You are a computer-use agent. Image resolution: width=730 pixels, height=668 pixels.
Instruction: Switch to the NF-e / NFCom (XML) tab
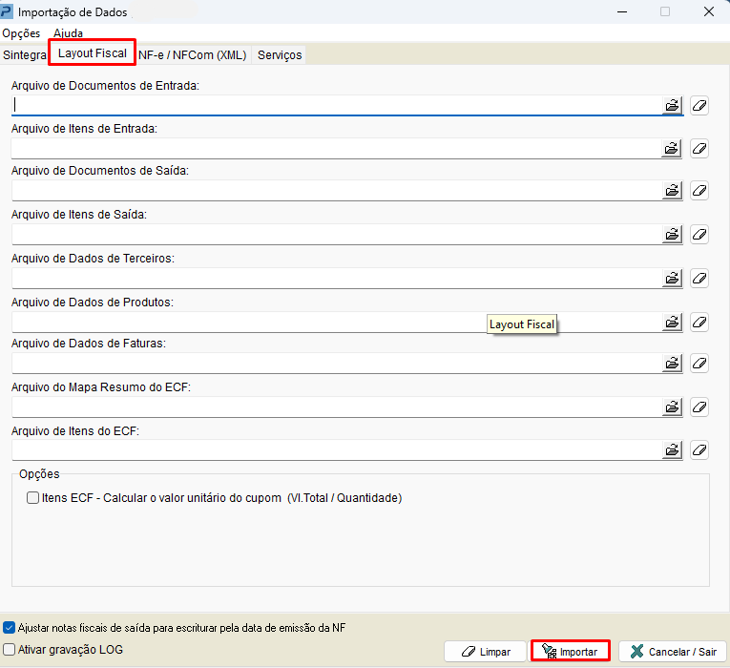192,55
